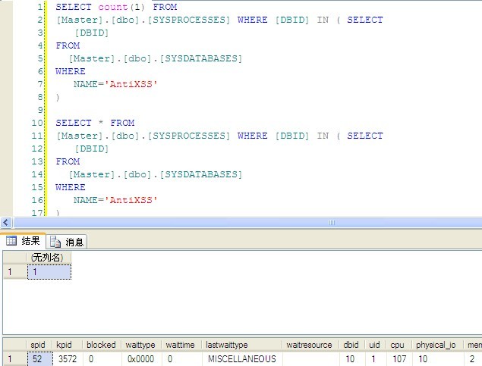482x366 pixels.
Task: Open the 消息 messages tab
Action: pos(67,242)
